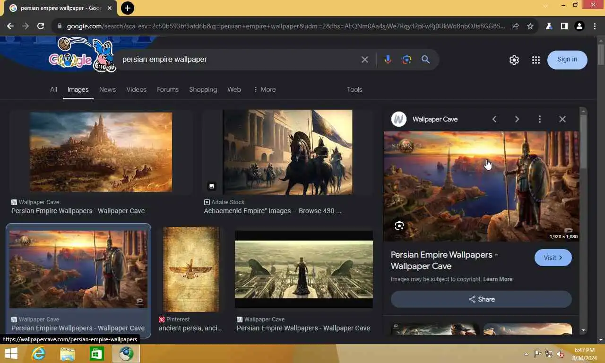The image size is (605, 363).
Task: Open the Pinterest Faravahar thumbnail
Action: click(x=191, y=269)
